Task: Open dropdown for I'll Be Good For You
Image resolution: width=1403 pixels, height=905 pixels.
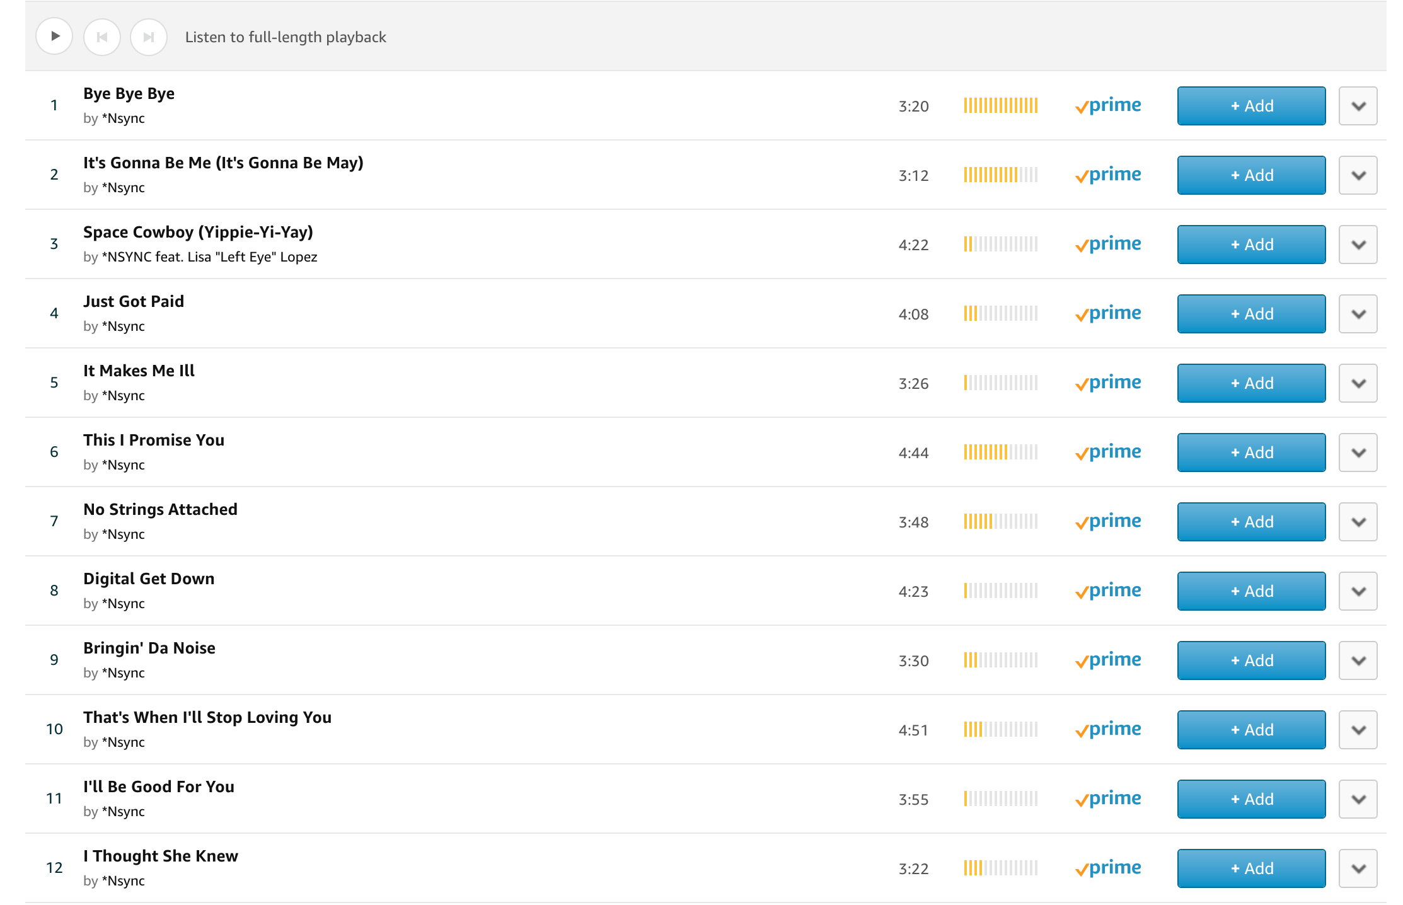Action: coord(1358,799)
